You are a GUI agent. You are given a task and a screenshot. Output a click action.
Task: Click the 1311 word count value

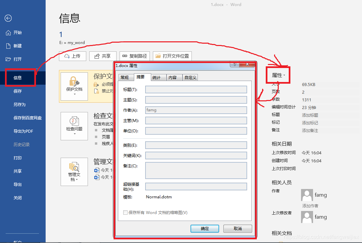306,100
